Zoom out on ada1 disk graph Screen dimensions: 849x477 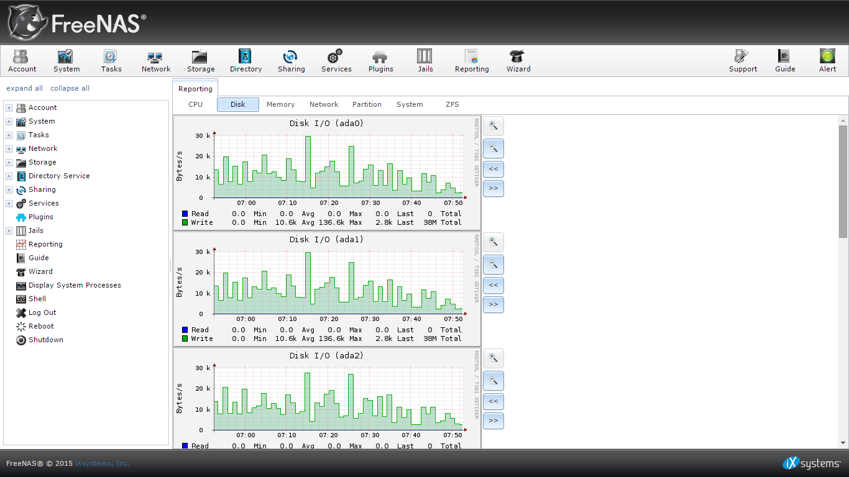pyautogui.click(x=493, y=264)
